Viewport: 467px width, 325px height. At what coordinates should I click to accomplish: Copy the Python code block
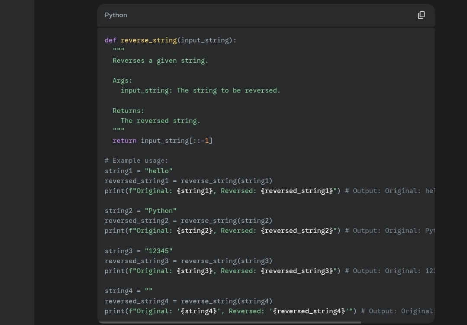[421, 15]
